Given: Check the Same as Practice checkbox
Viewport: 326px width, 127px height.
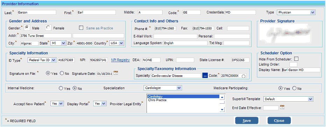Looking at the screenshot, I should coord(81,28).
